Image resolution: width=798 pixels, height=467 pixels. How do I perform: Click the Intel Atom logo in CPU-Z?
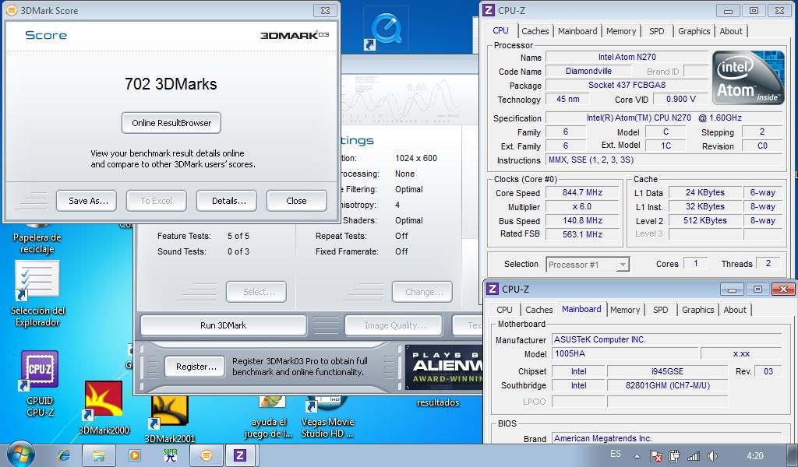[748, 77]
